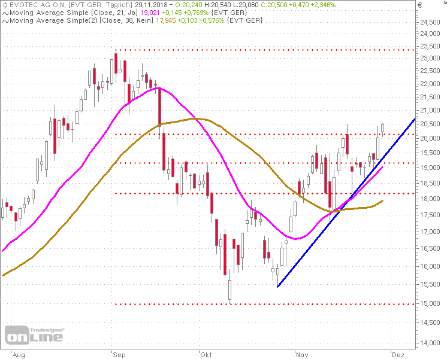The width and height of the screenshot is (447, 359).
Task: Click the 15,000 price axis label
Action: (x=430, y=303)
